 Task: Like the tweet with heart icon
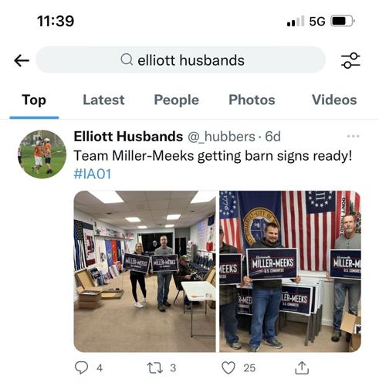(228, 367)
